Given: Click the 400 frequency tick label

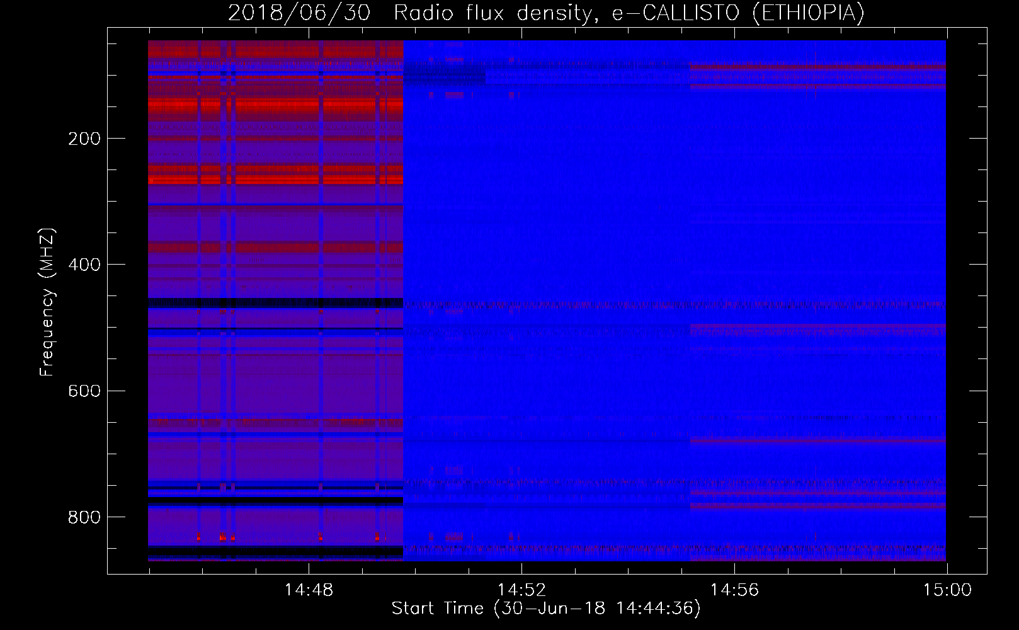Looking at the screenshot, I should 84,265.
